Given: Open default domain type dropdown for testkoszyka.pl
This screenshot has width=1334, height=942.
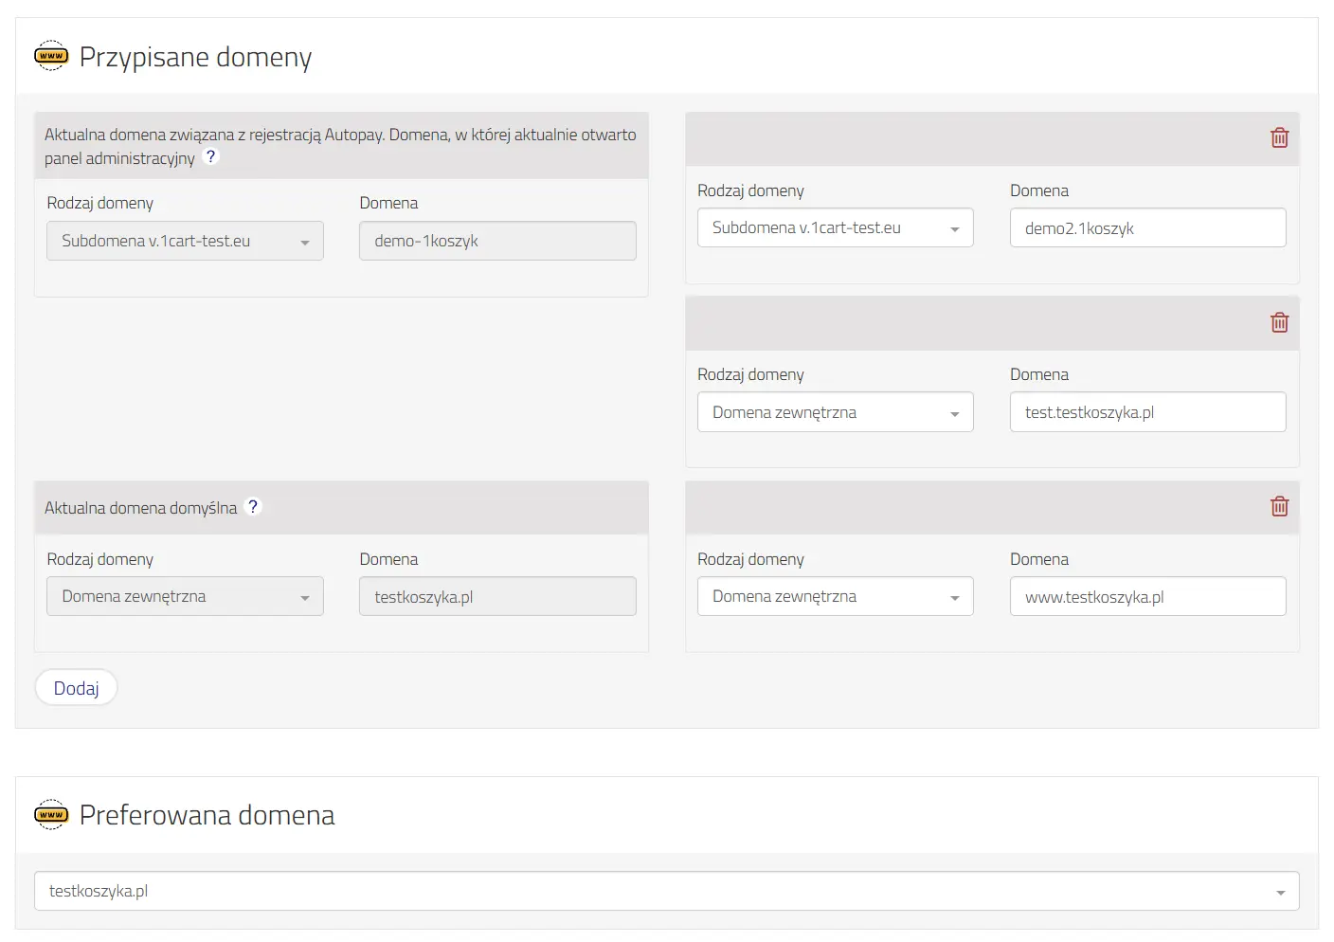Looking at the screenshot, I should click(x=185, y=596).
